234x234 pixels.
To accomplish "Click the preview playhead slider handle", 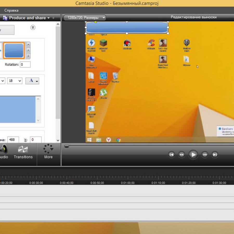I will [x=67, y=146].
